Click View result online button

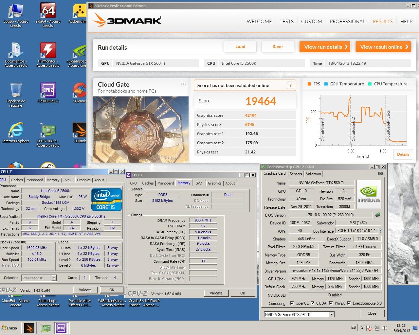click(x=383, y=47)
